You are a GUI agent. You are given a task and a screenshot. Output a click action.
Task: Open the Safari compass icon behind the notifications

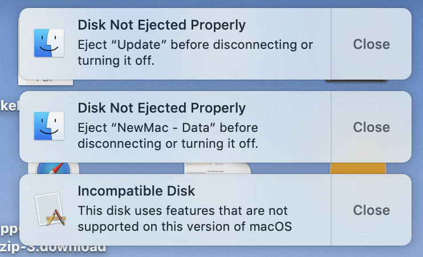click(57, 168)
